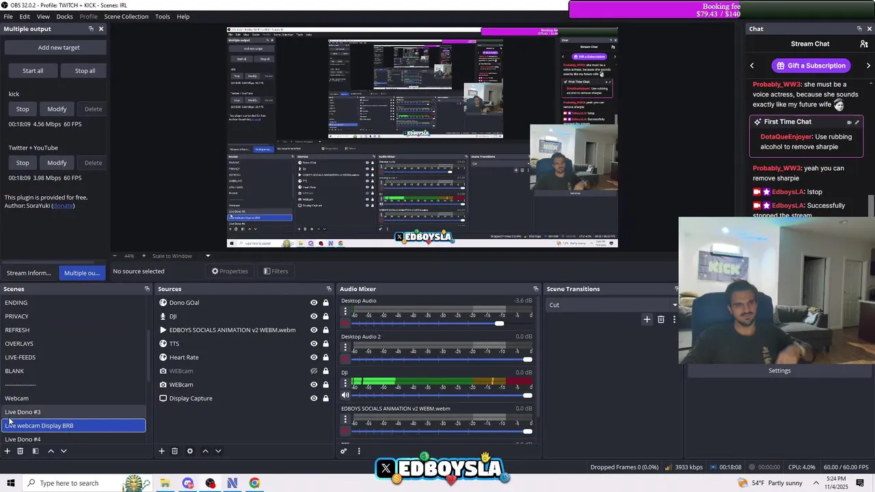This screenshot has width=875, height=492.
Task: Open advanced audio properties gears icon
Action: click(344, 451)
